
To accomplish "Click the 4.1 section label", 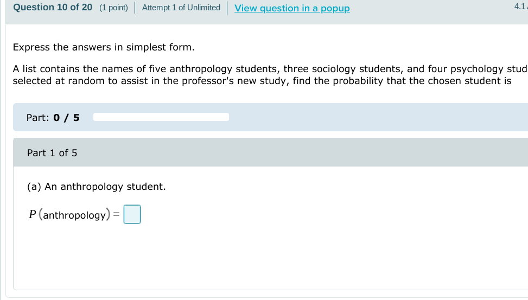I will tap(519, 7).
